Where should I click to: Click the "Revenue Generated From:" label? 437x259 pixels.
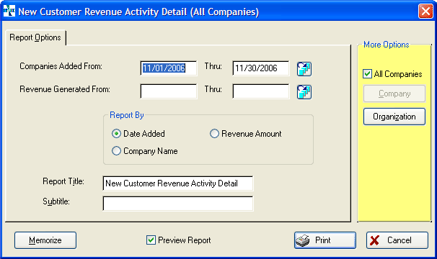(65, 89)
